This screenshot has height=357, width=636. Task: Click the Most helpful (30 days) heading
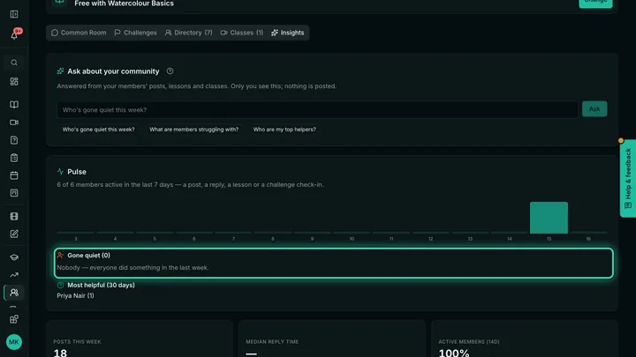(x=101, y=286)
